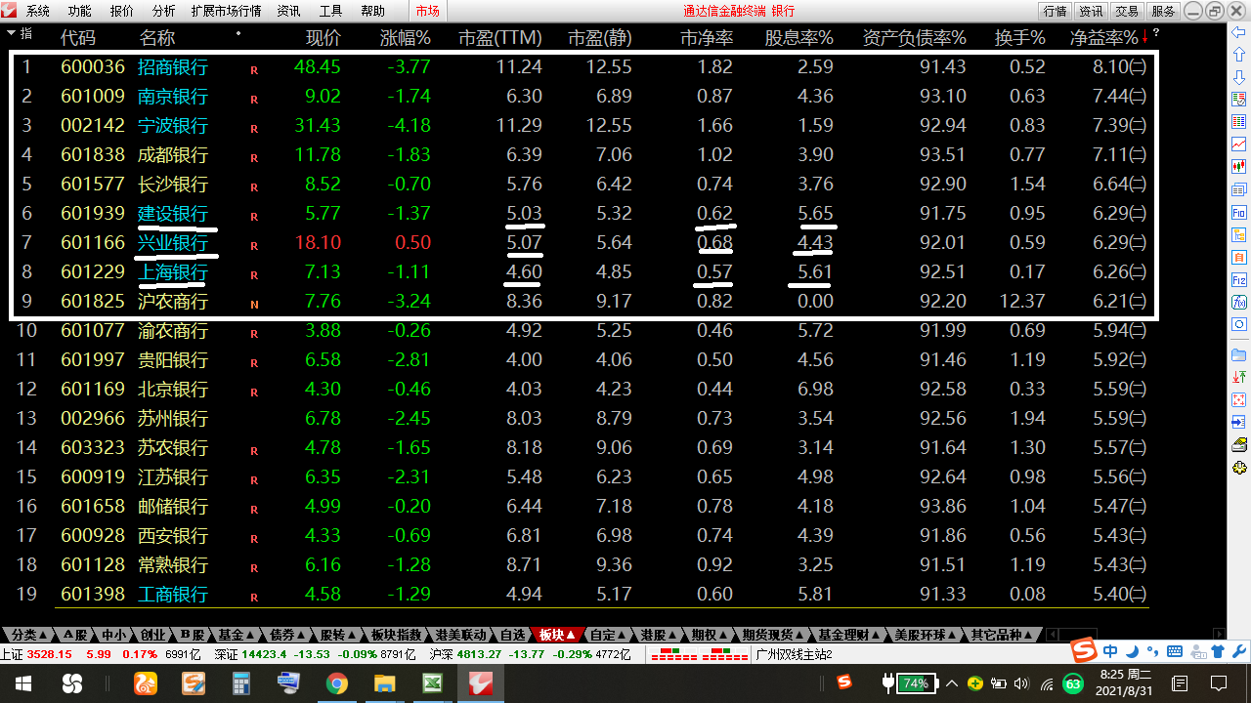Expand the 债券 bottom tab

pos(288,635)
